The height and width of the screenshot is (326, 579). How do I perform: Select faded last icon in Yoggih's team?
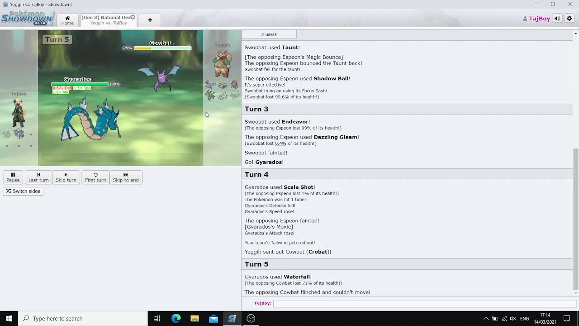(x=234, y=96)
